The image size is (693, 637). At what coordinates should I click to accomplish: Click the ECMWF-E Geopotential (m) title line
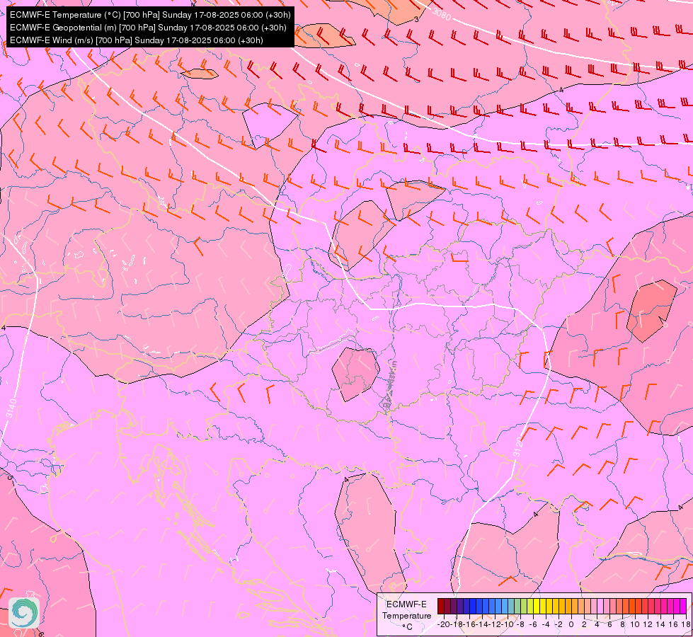coord(148,28)
